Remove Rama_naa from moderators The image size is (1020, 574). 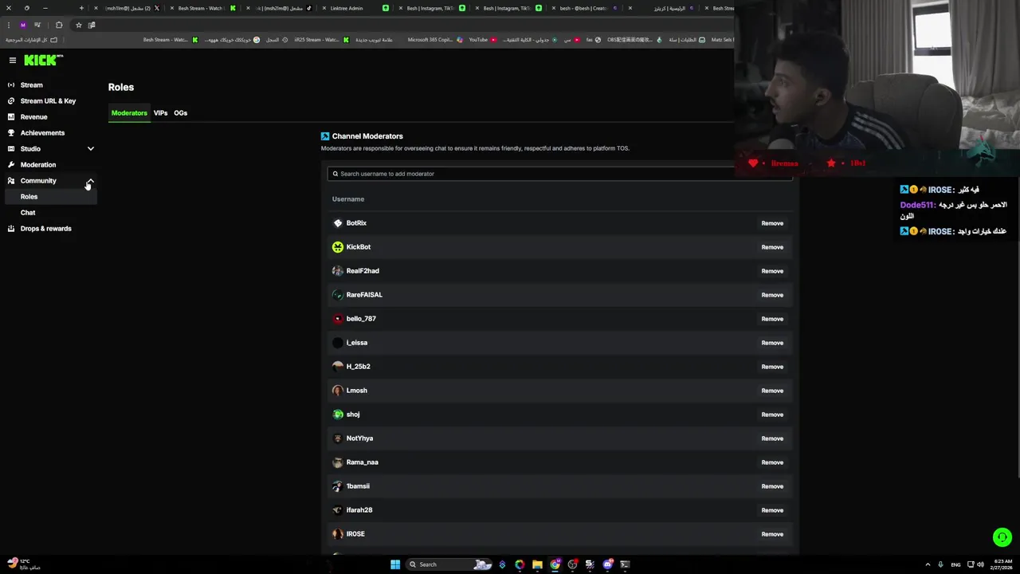[772, 462]
